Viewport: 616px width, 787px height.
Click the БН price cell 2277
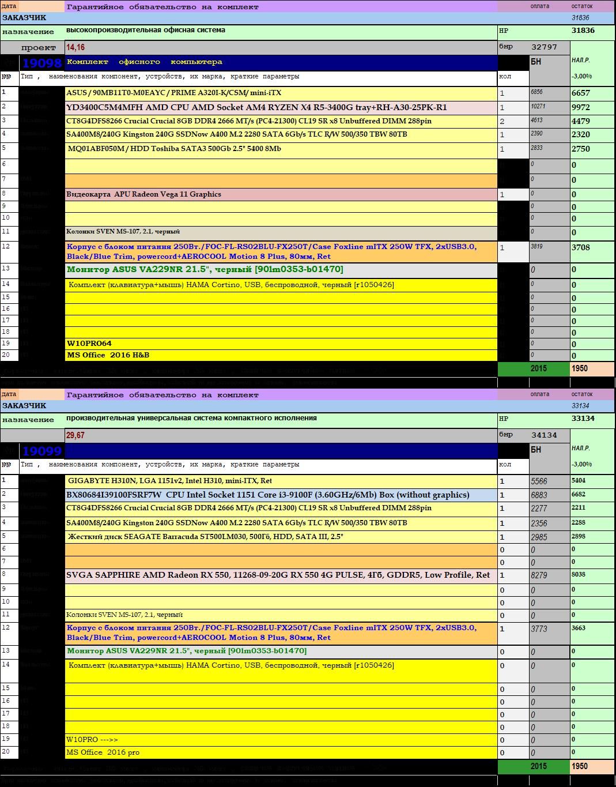550,509
